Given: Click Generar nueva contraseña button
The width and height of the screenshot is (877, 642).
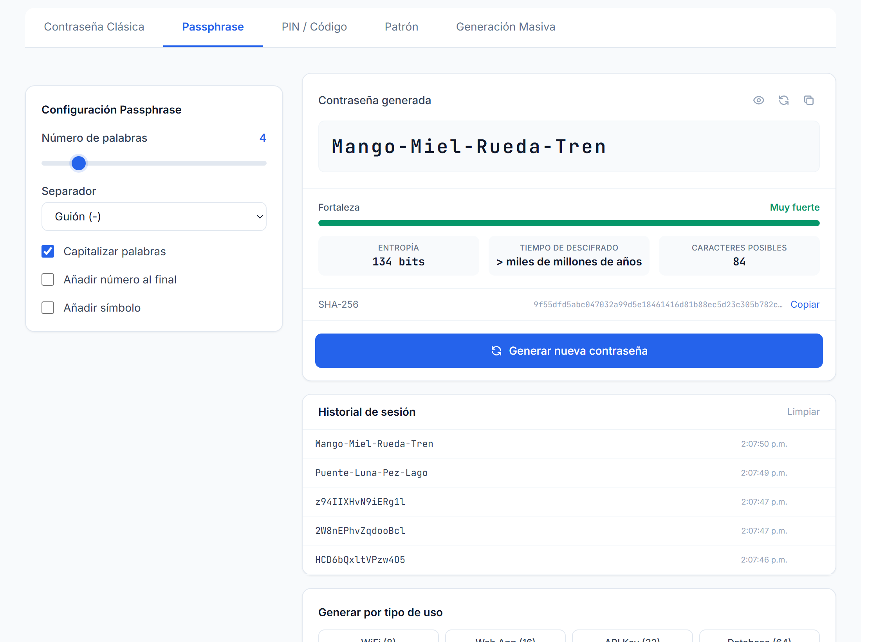Looking at the screenshot, I should pyautogui.click(x=569, y=351).
